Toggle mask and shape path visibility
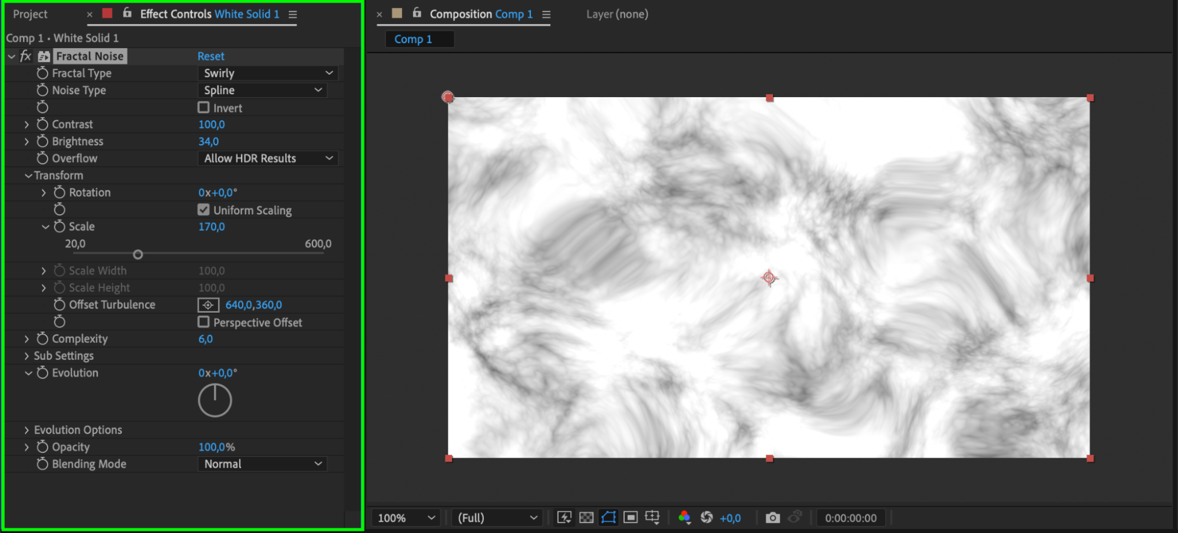Viewport: 1178px width, 533px height. point(608,518)
